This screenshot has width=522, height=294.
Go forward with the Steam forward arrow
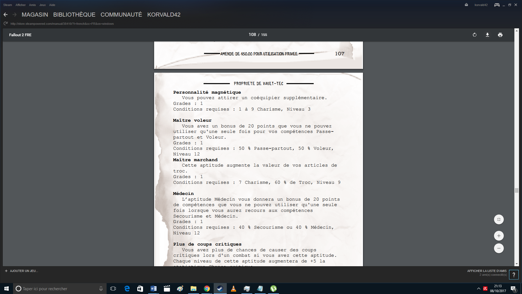click(15, 14)
